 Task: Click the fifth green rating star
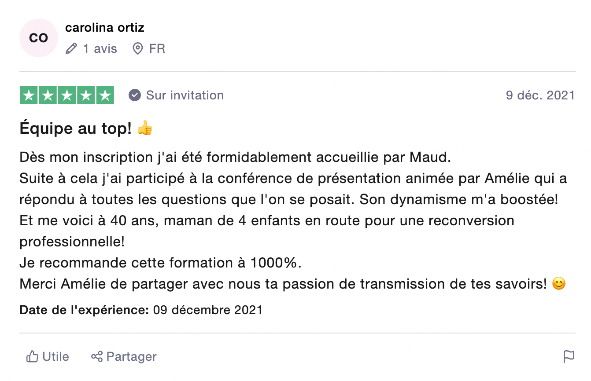(105, 95)
